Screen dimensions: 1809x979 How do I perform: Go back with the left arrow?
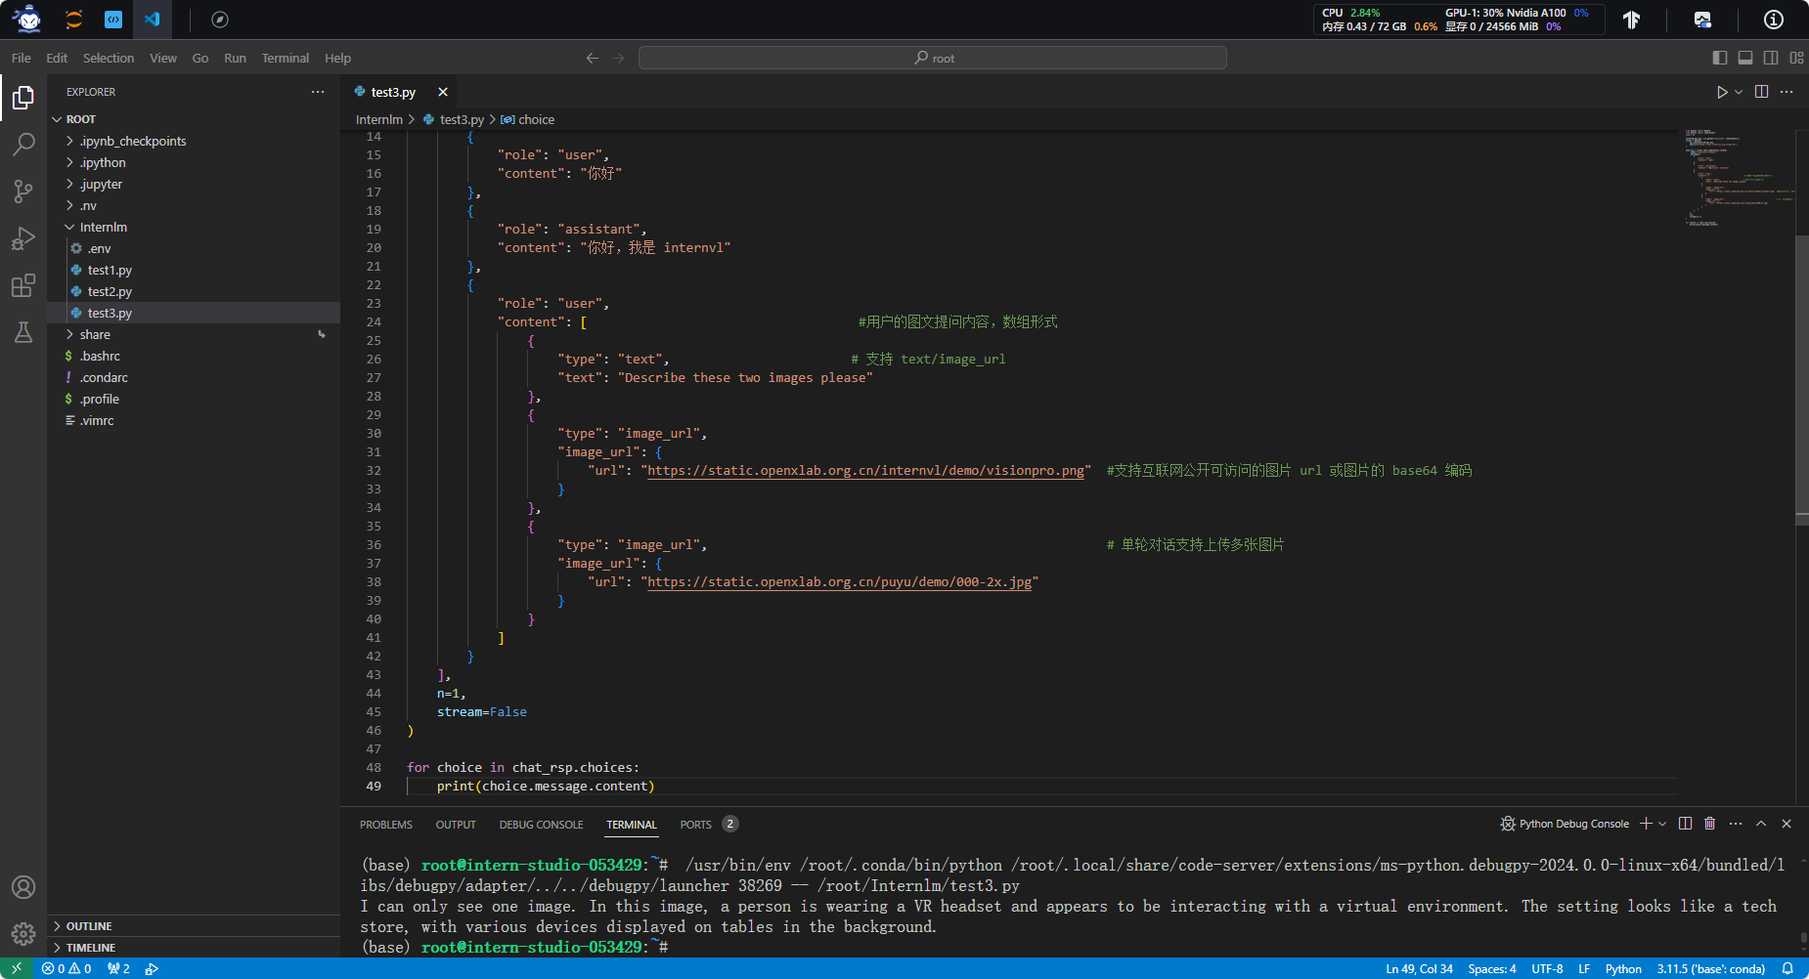pyautogui.click(x=593, y=59)
